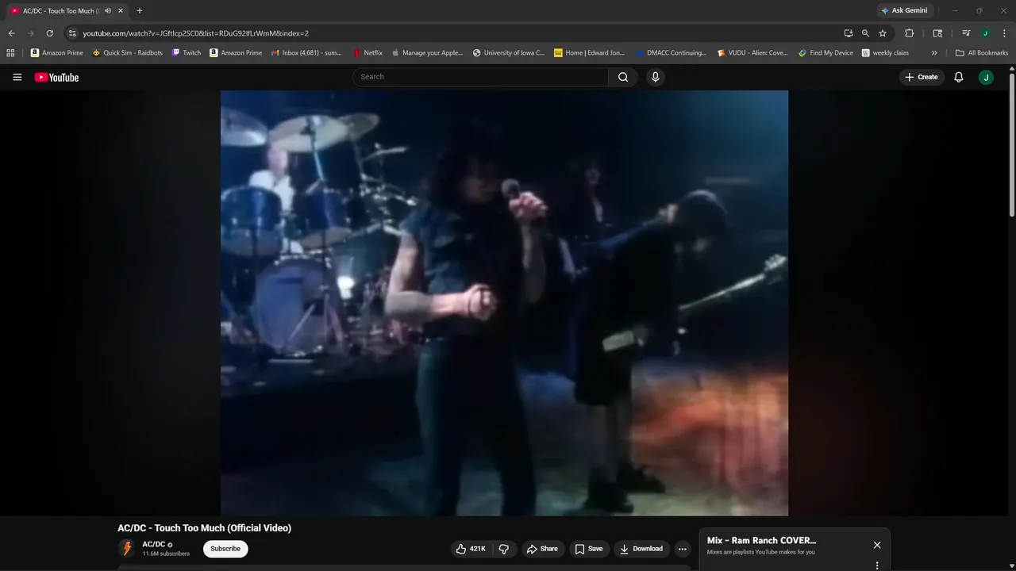Open the Chrome apps grid in bookmarks bar
Screen dimensions: 1016x571
click(x=10, y=53)
